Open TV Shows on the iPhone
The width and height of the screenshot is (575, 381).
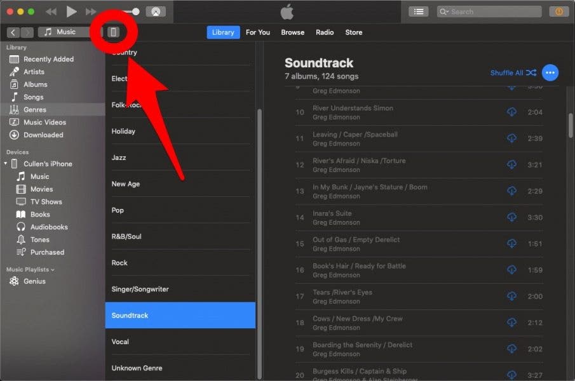point(53,202)
